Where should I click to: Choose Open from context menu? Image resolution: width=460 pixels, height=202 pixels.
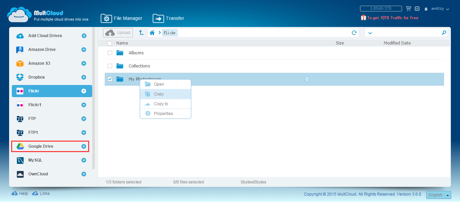pyautogui.click(x=165, y=84)
